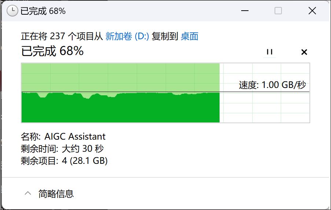
Task: Collapse details using the chevron arrow
Action: click(28, 194)
